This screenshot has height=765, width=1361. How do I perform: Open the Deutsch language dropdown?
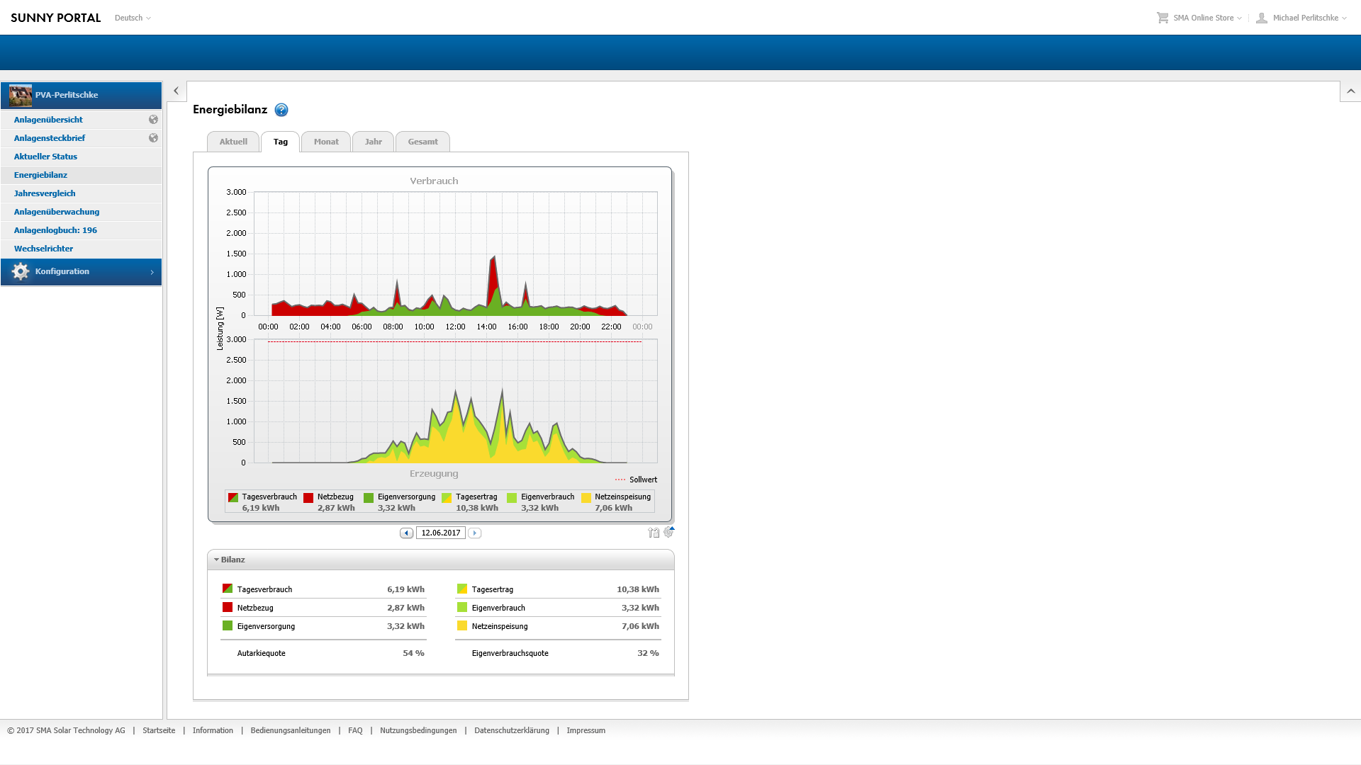(x=133, y=18)
